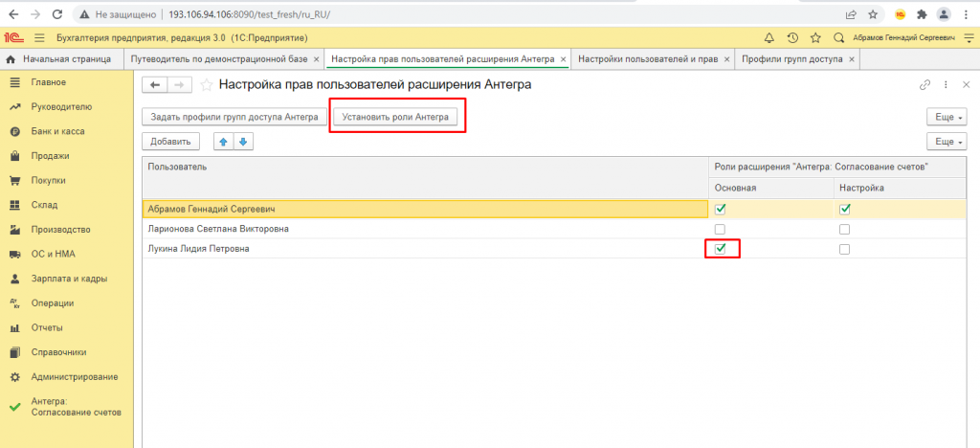980x448 pixels.
Task: Open the favorites star dropdown in header
Action: 815,37
